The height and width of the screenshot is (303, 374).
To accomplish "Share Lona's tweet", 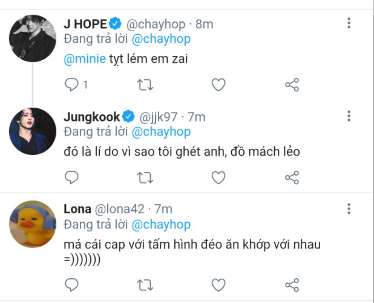I will click(x=292, y=285).
